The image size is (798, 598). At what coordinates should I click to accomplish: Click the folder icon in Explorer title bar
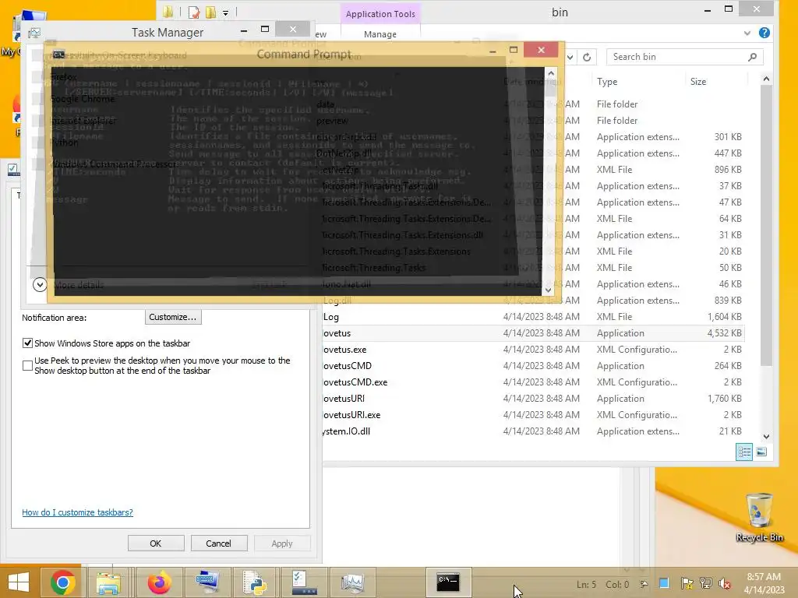(x=168, y=12)
